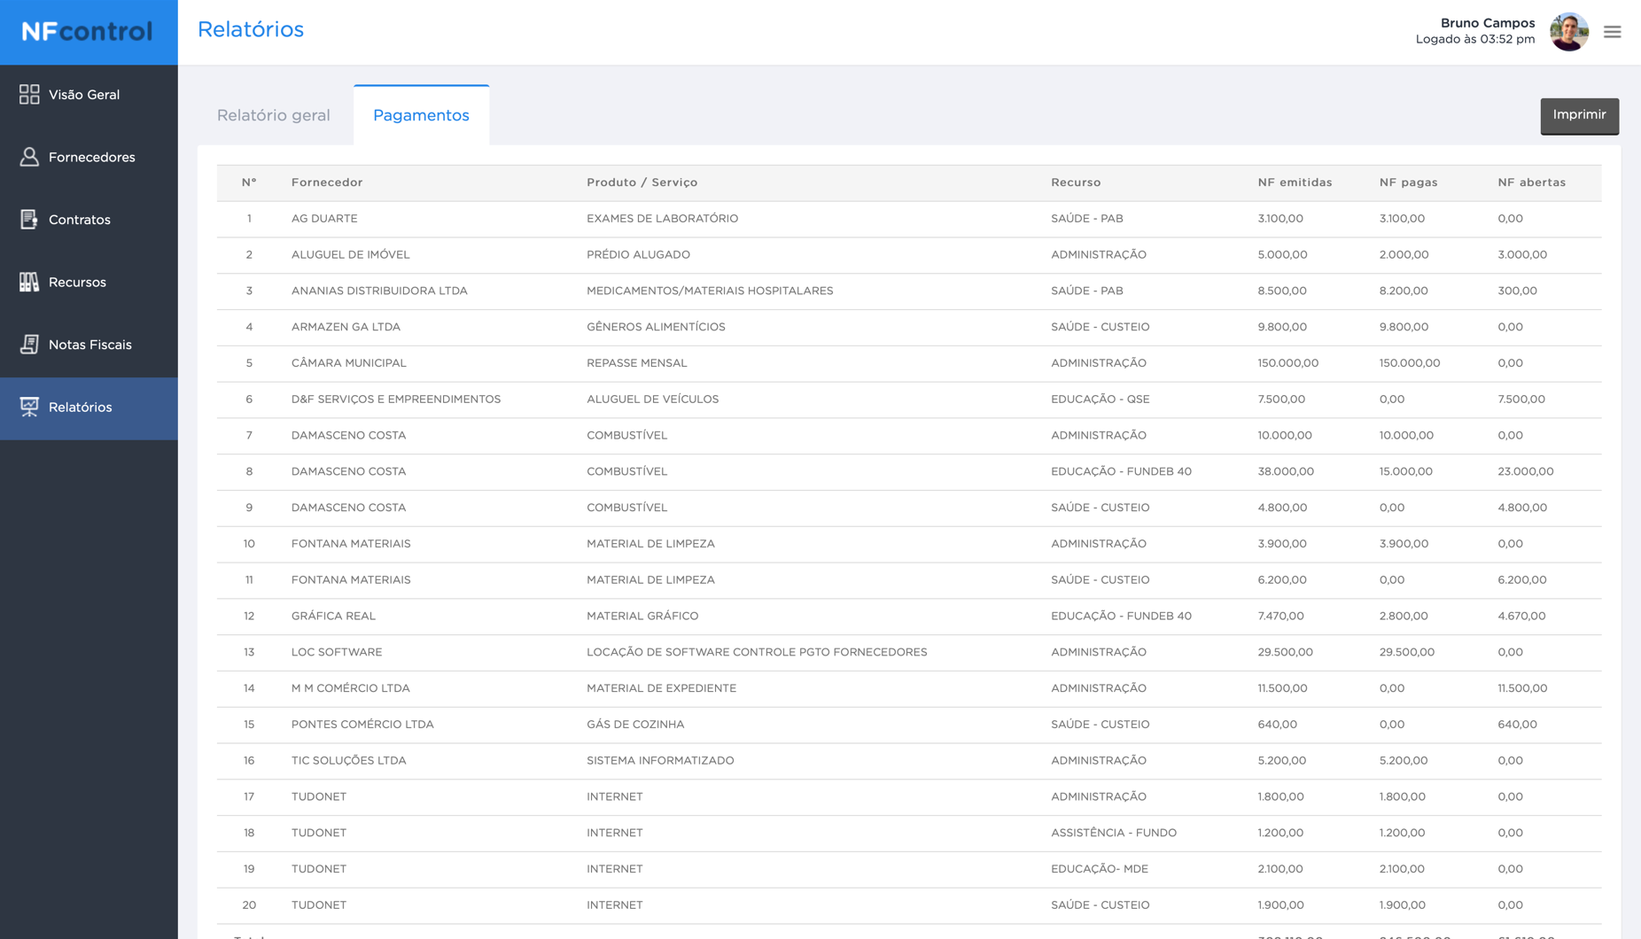The height and width of the screenshot is (939, 1641).
Task: Open Fornecedores in the sidebar
Action: point(91,157)
